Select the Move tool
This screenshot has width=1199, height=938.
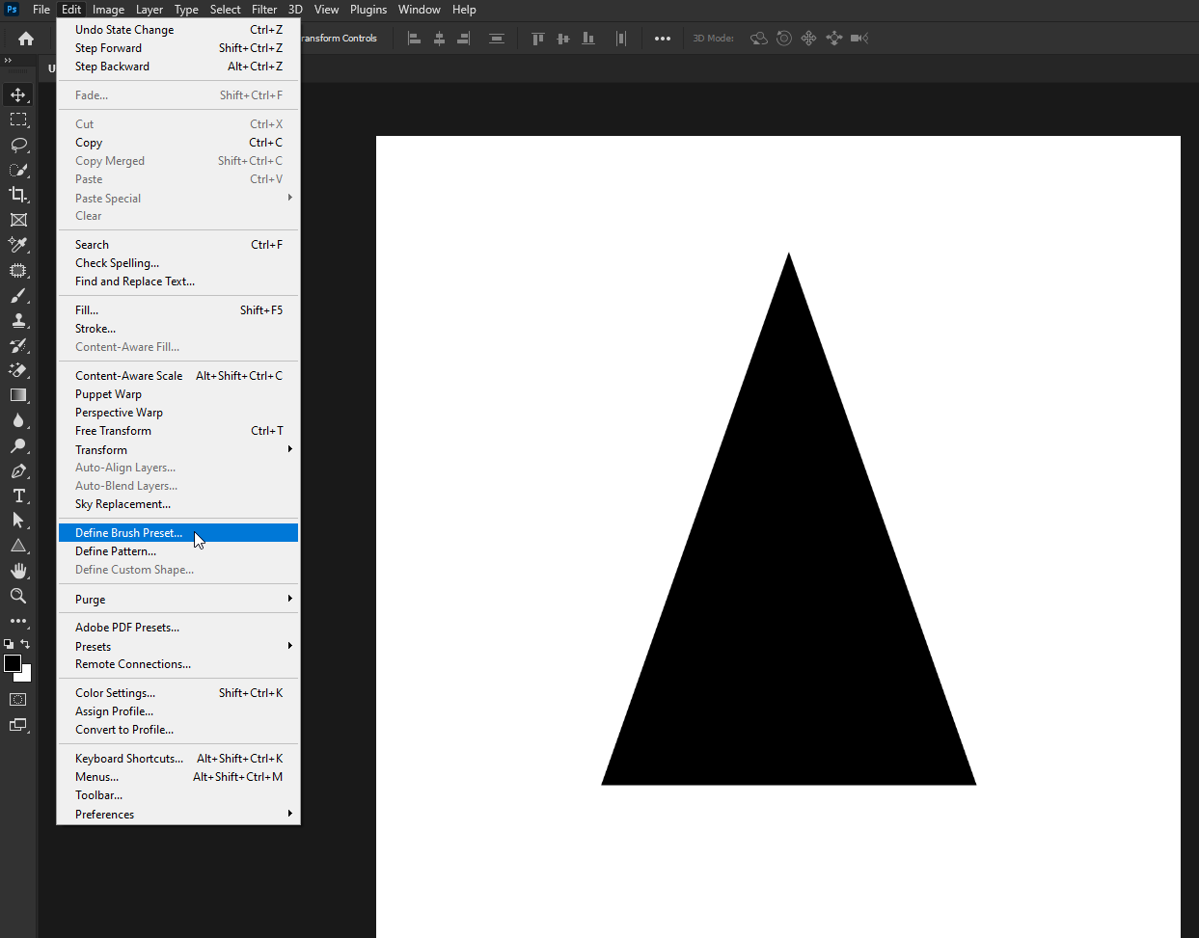18,94
